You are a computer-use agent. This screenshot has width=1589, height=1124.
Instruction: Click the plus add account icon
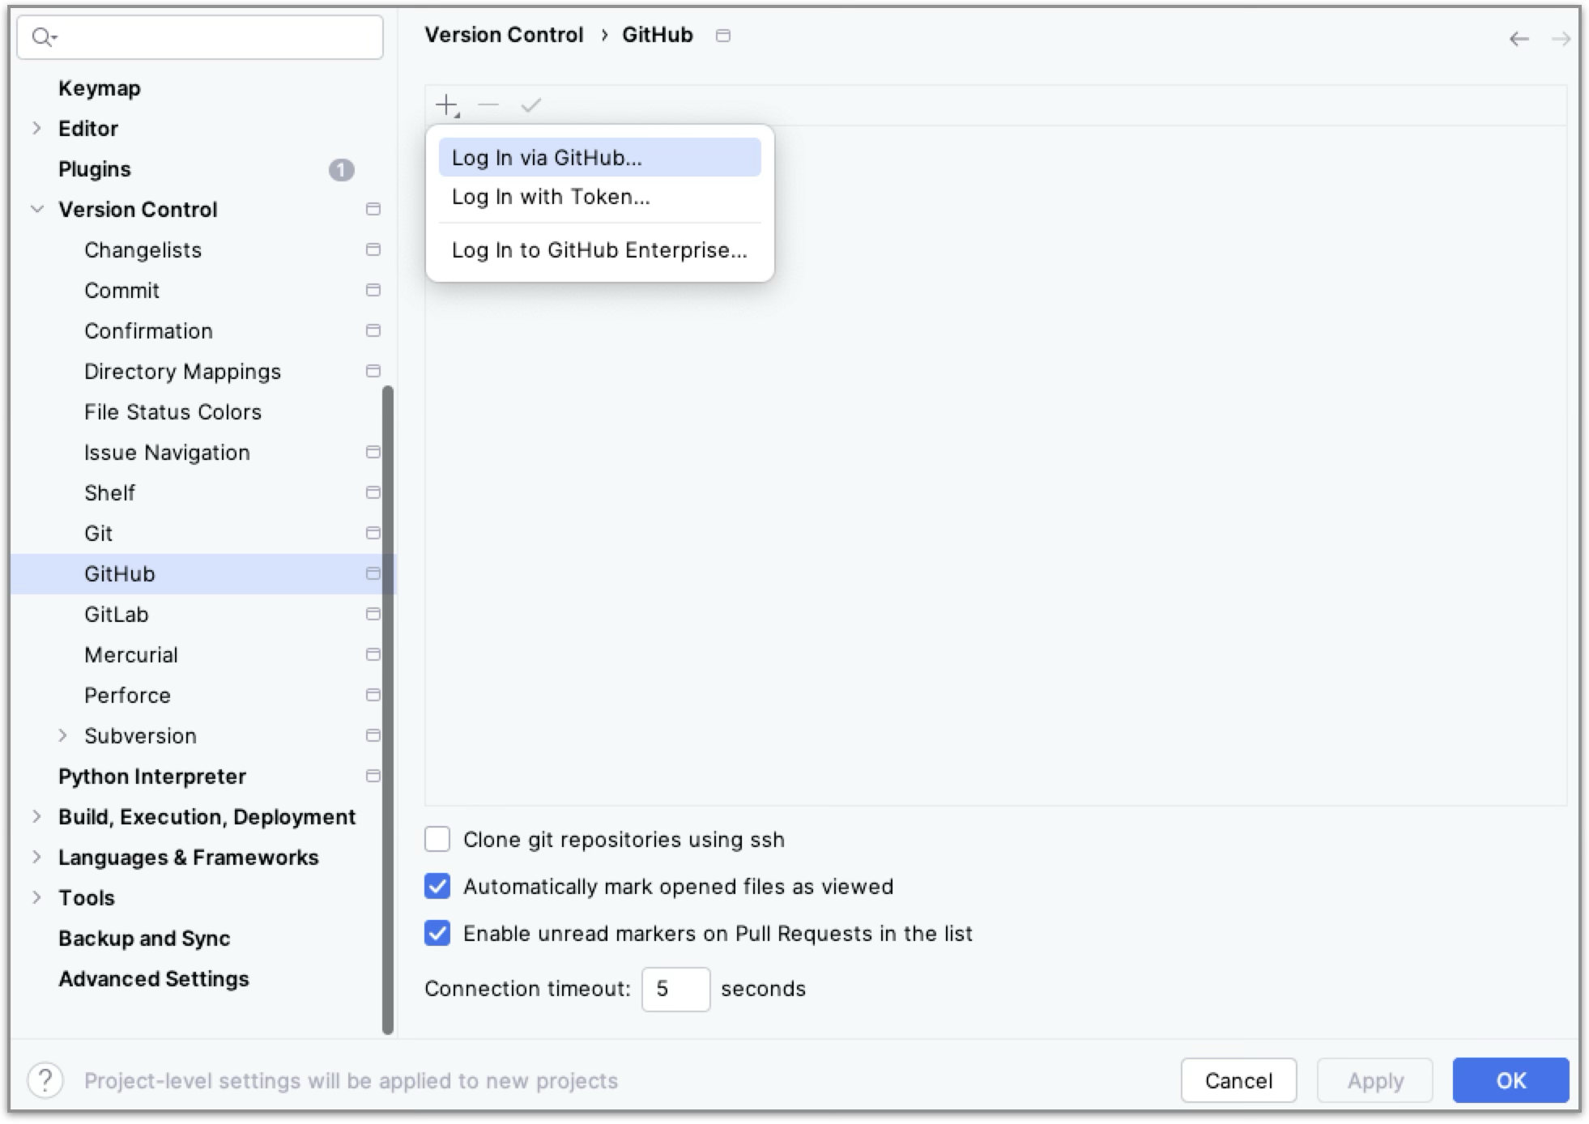pos(446,105)
